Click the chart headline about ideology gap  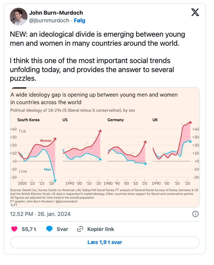click(94, 98)
